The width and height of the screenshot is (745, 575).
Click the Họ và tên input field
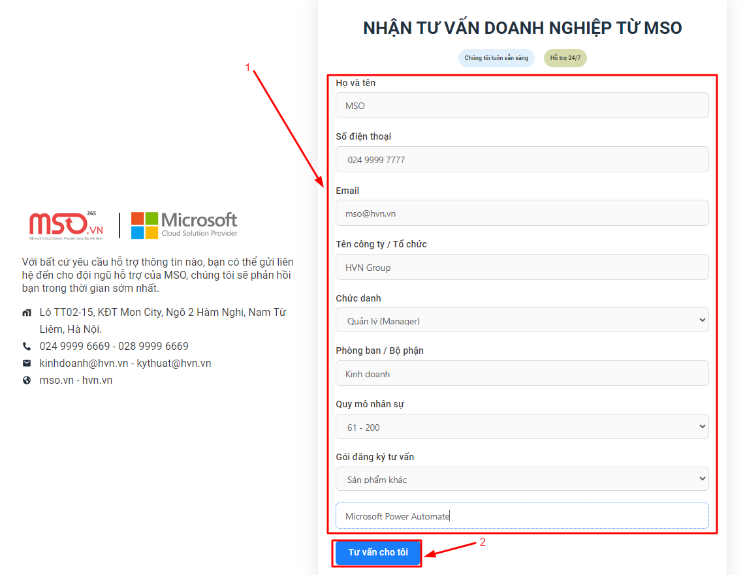click(x=522, y=106)
